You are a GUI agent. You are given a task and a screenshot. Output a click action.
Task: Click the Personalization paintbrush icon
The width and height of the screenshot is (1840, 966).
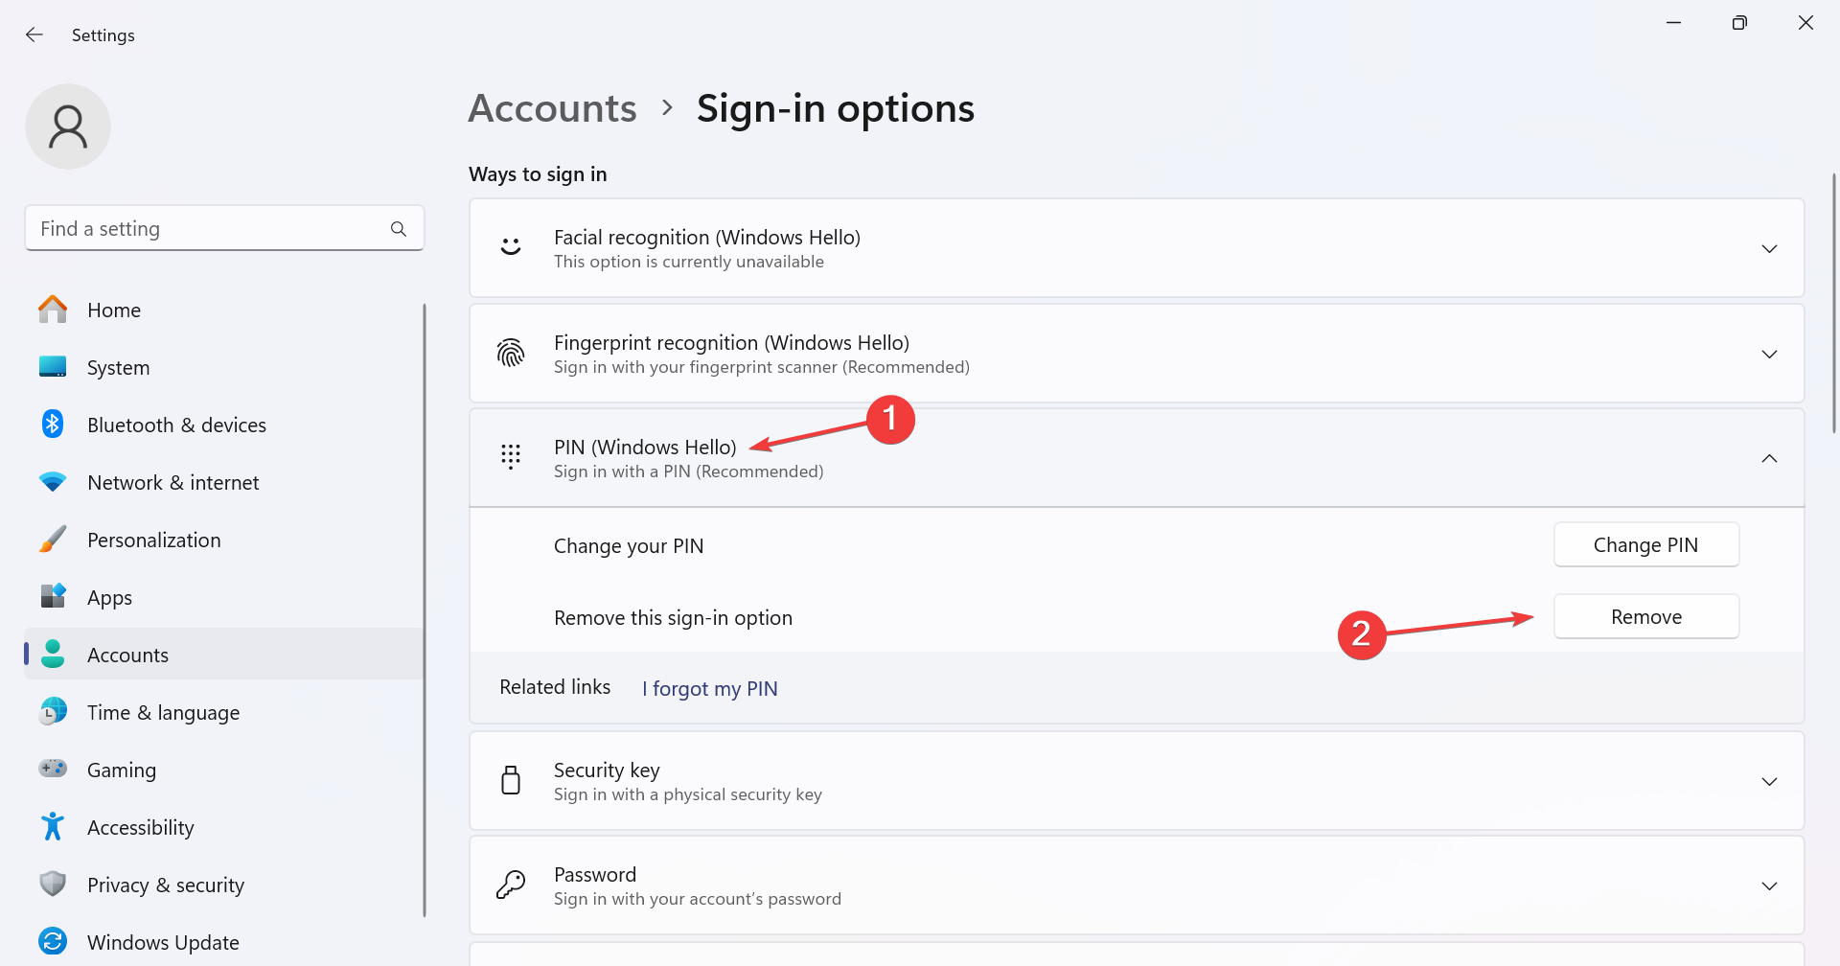tap(53, 540)
